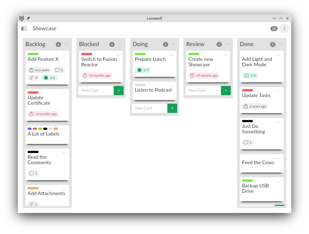Click the 2/2 checklist badge on Add Light and Dark Mode
This screenshot has height=234, width=309.
point(250,76)
